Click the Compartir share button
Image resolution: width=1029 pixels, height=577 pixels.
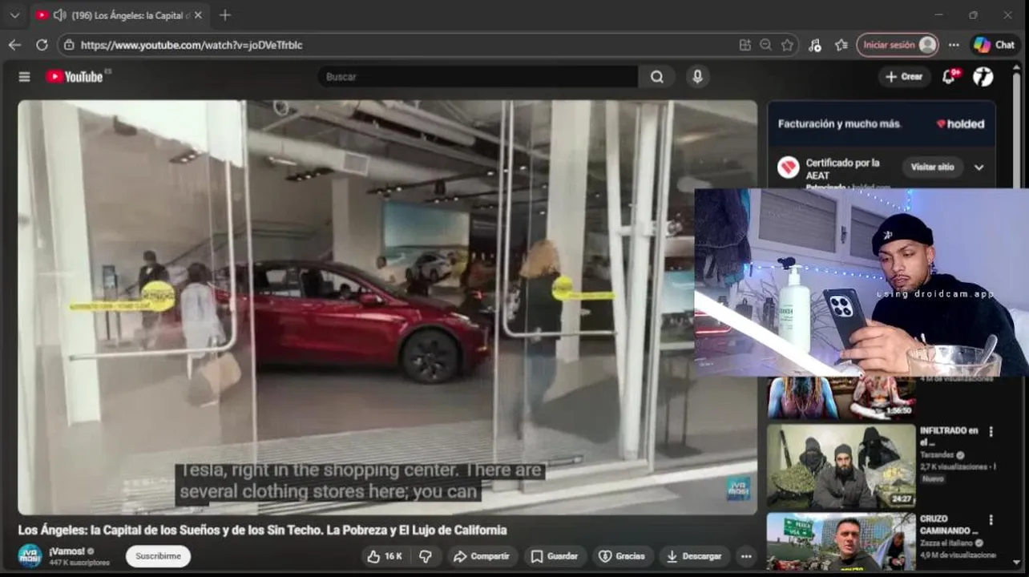tap(481, 556)
